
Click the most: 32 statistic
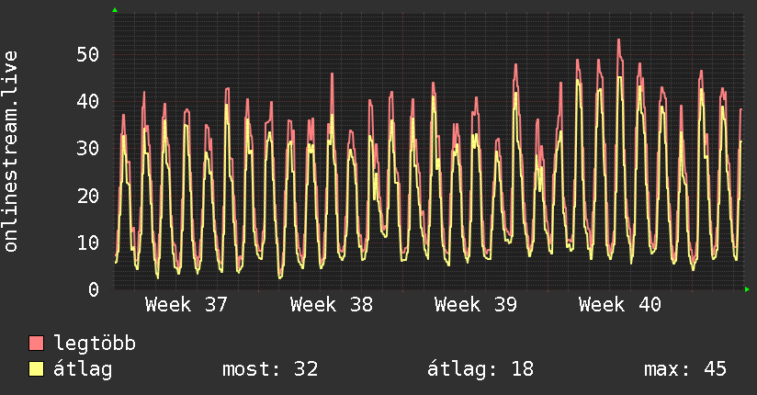tap(270, 369)
